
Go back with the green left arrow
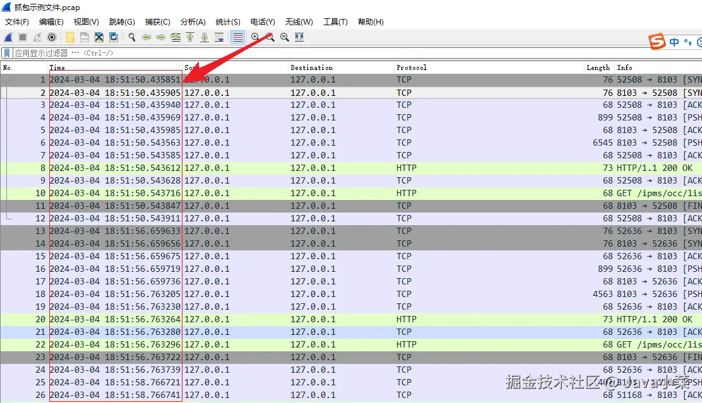tap(146, 38)
